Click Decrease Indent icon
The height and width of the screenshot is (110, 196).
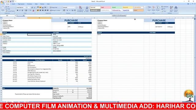pyautogui.click(x=45, y=10)
